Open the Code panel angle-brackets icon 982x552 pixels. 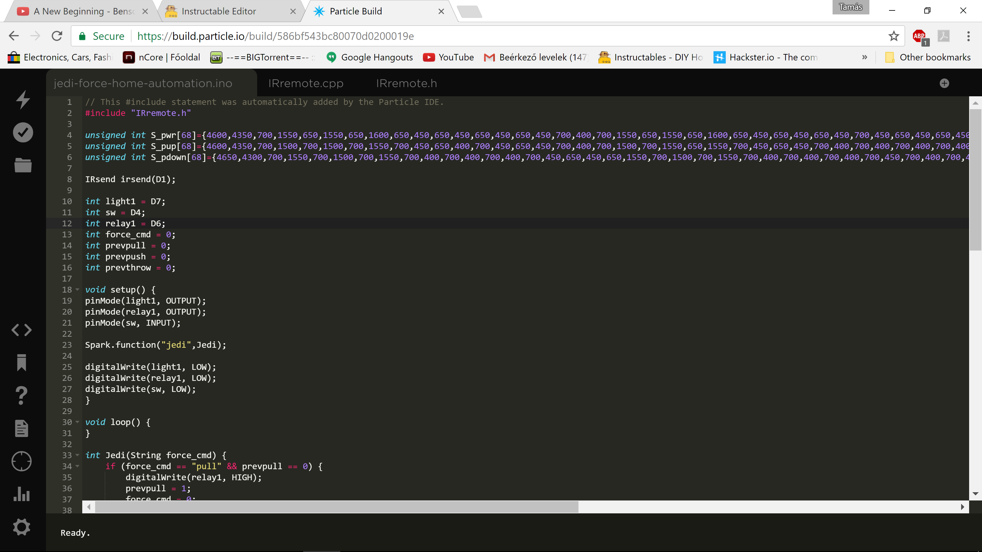pyautogui.click(x=22, y=330)
